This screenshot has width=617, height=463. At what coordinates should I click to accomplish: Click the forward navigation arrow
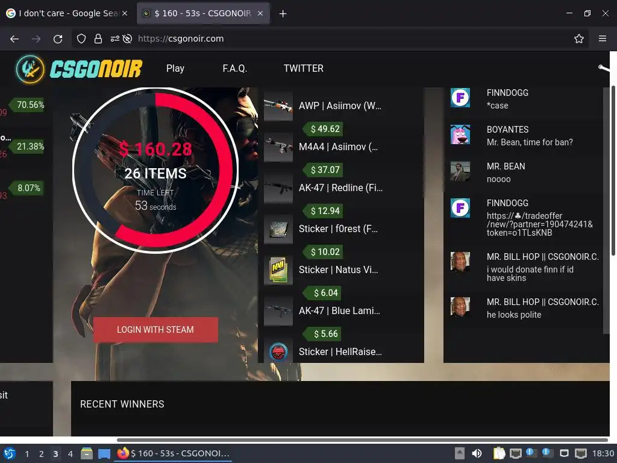tap(36, 39)
